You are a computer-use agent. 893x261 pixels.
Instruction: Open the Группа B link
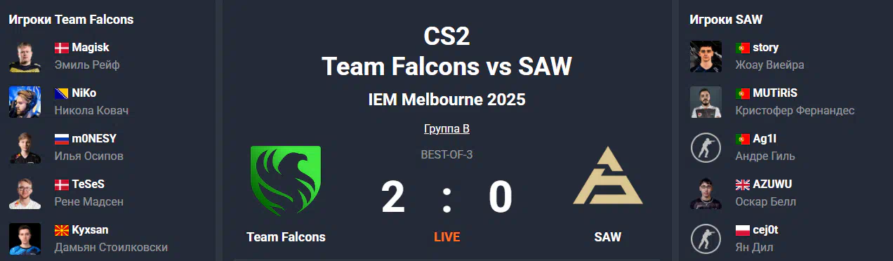click(446, 129)
